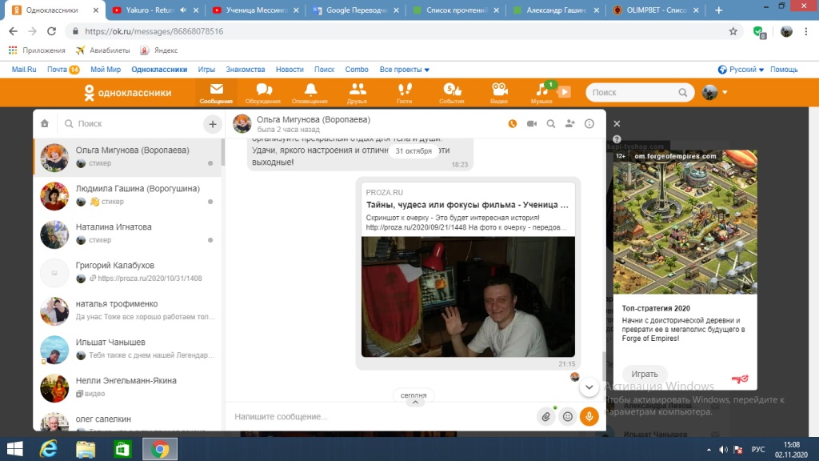Open chat with Ильшат Чанышев
Viewport: 819px width, 461px height.
point(127,349)
